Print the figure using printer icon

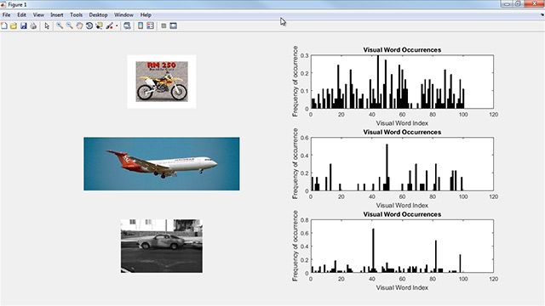33,26
